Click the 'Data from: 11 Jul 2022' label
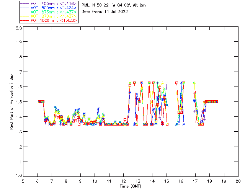The image size is (245, 196). 105,12
